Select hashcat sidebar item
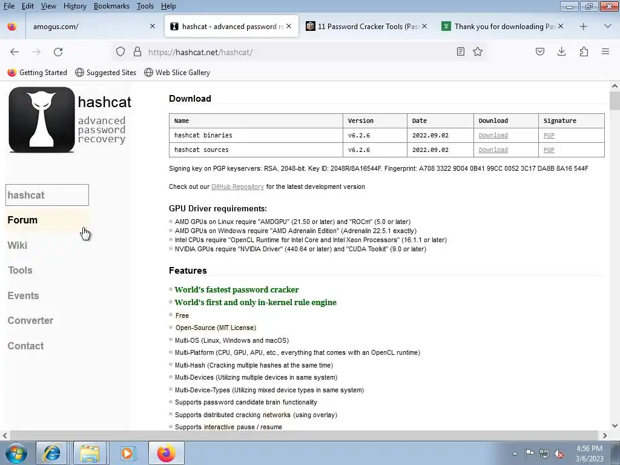 click(47, 195)
